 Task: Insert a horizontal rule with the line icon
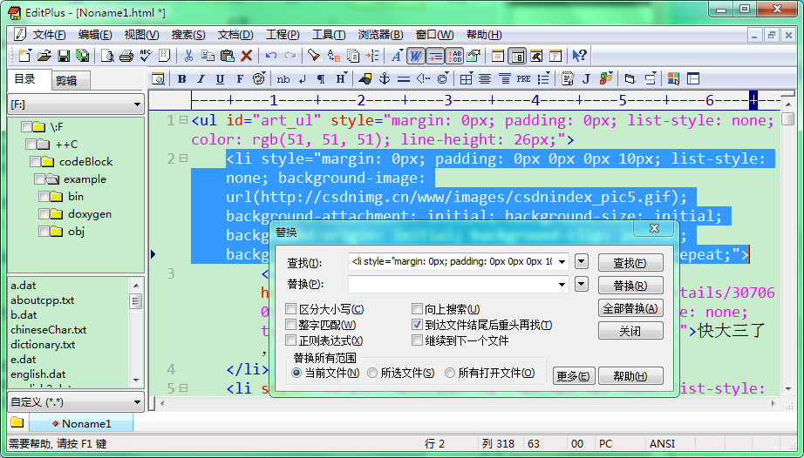pos(404,79)
